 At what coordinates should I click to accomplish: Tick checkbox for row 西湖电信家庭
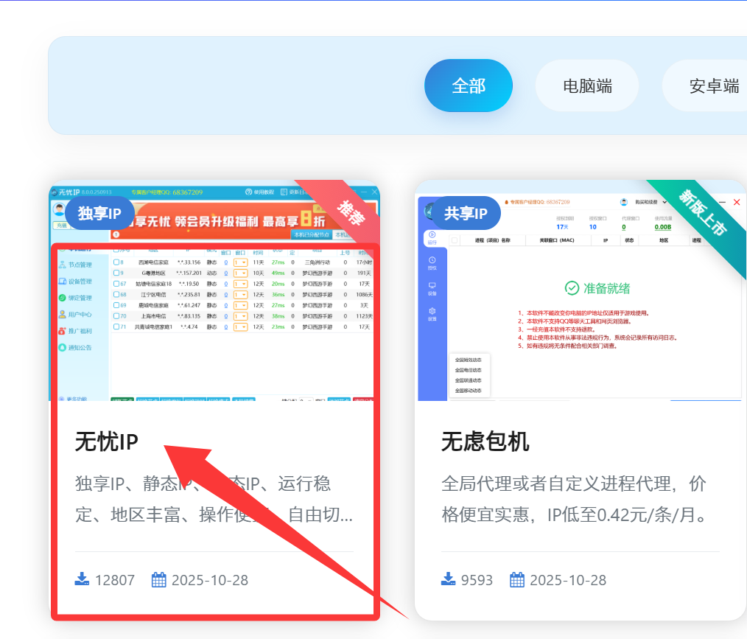116,262
